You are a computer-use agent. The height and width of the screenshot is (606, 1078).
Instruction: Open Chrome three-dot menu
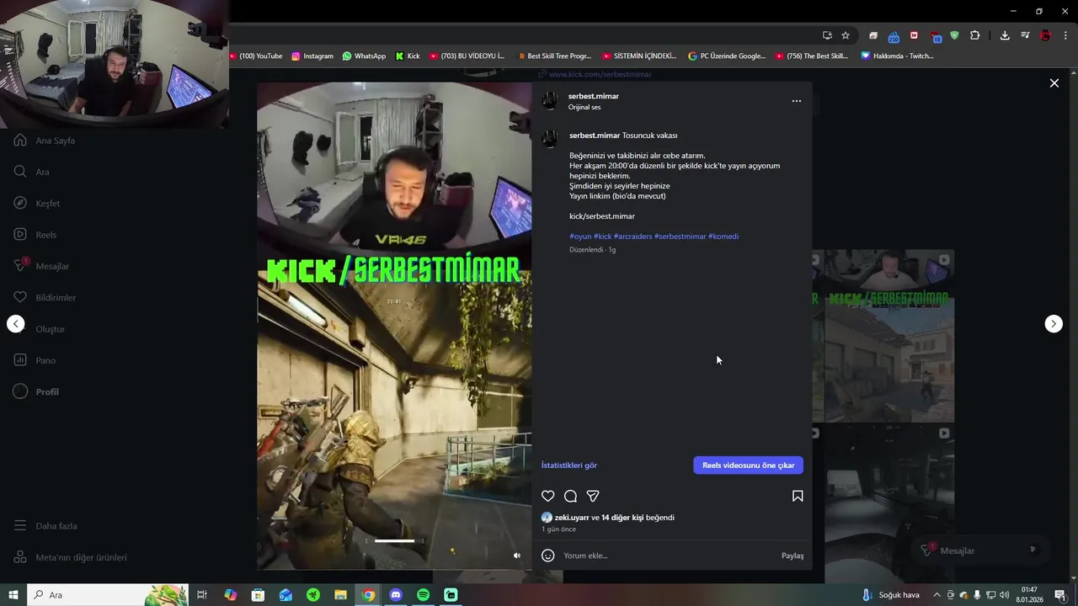1066,35
